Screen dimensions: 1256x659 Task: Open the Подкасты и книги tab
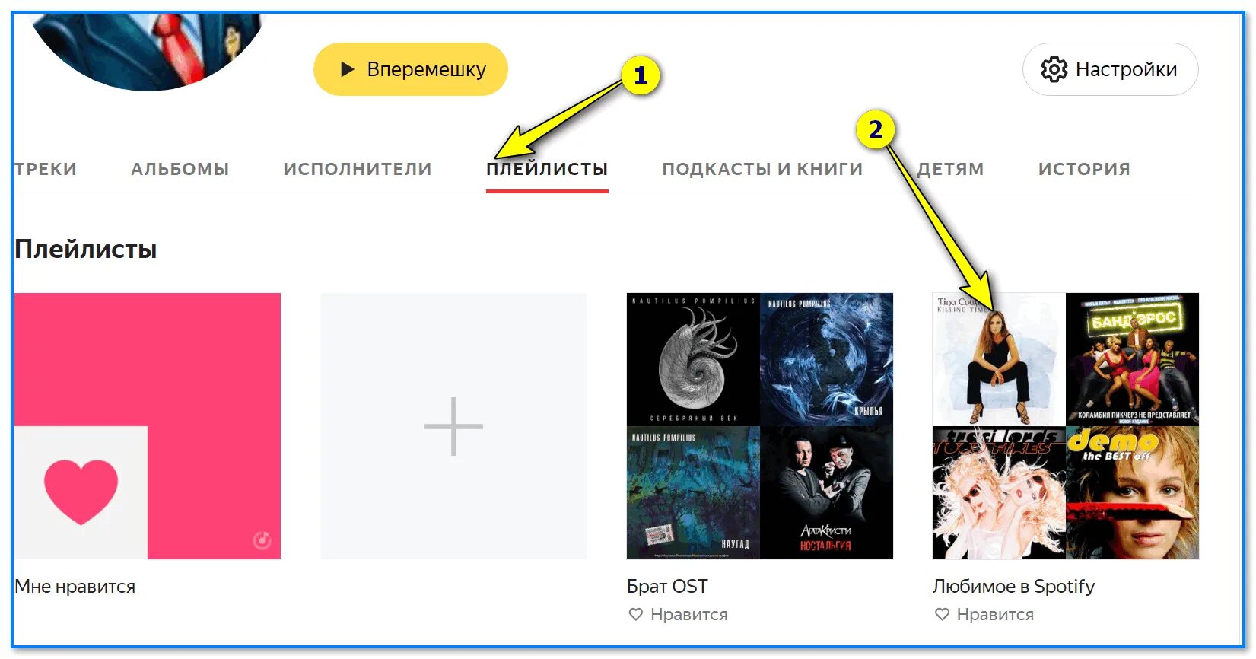pyautogui.click(x=762, y=169)
